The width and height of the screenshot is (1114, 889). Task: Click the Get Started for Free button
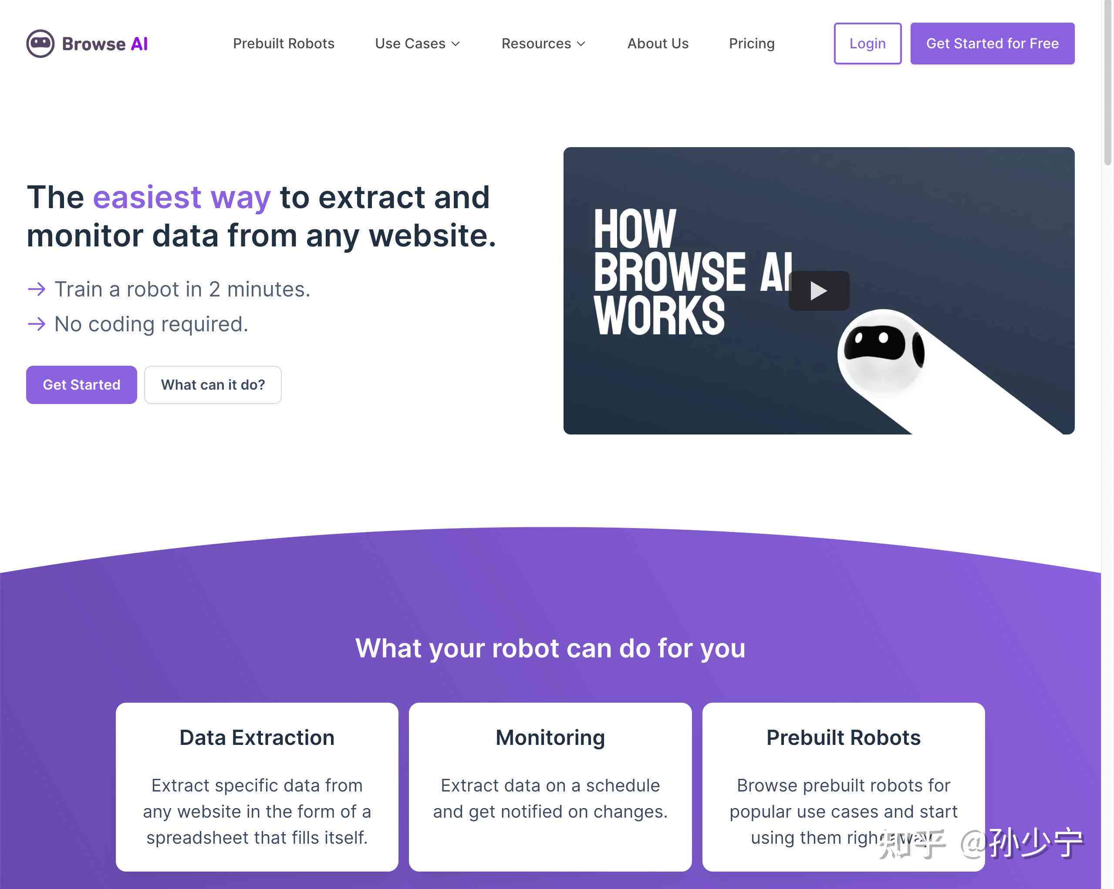coord(992,44)
